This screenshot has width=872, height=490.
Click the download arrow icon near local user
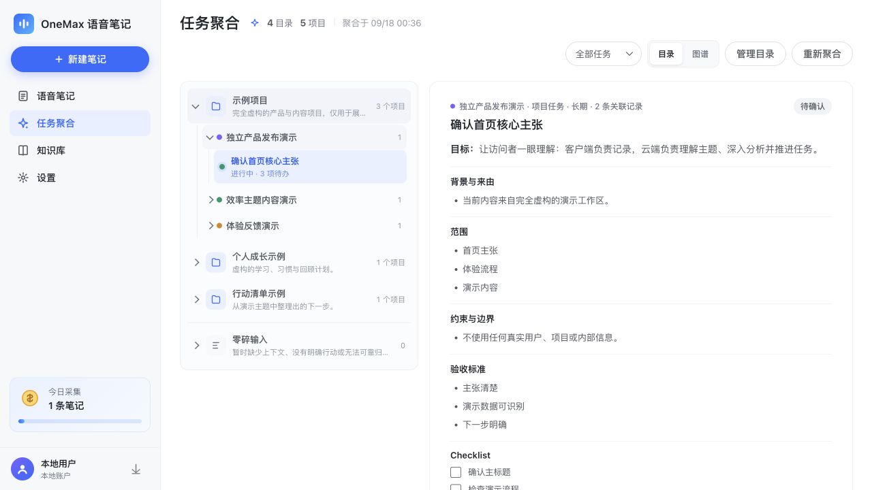136,469
